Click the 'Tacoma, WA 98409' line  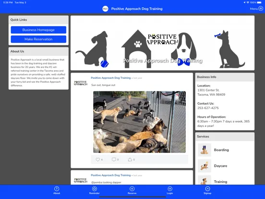211,95
